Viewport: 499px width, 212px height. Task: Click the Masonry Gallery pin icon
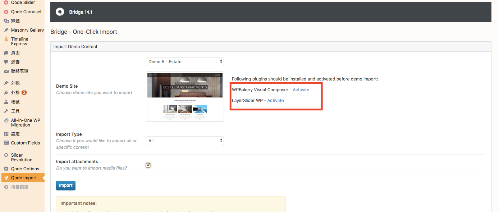tap(6, 30)
